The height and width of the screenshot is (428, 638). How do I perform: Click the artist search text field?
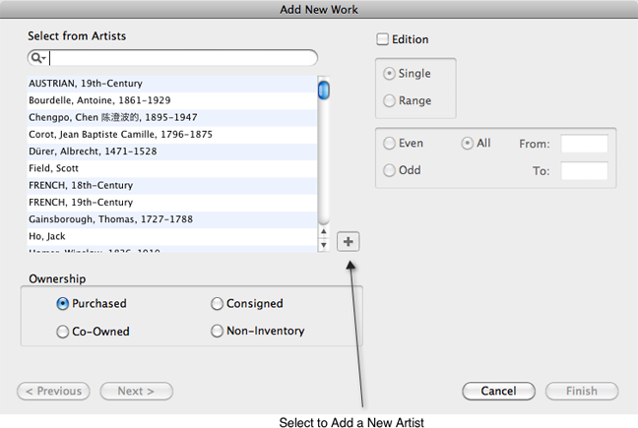182,59
